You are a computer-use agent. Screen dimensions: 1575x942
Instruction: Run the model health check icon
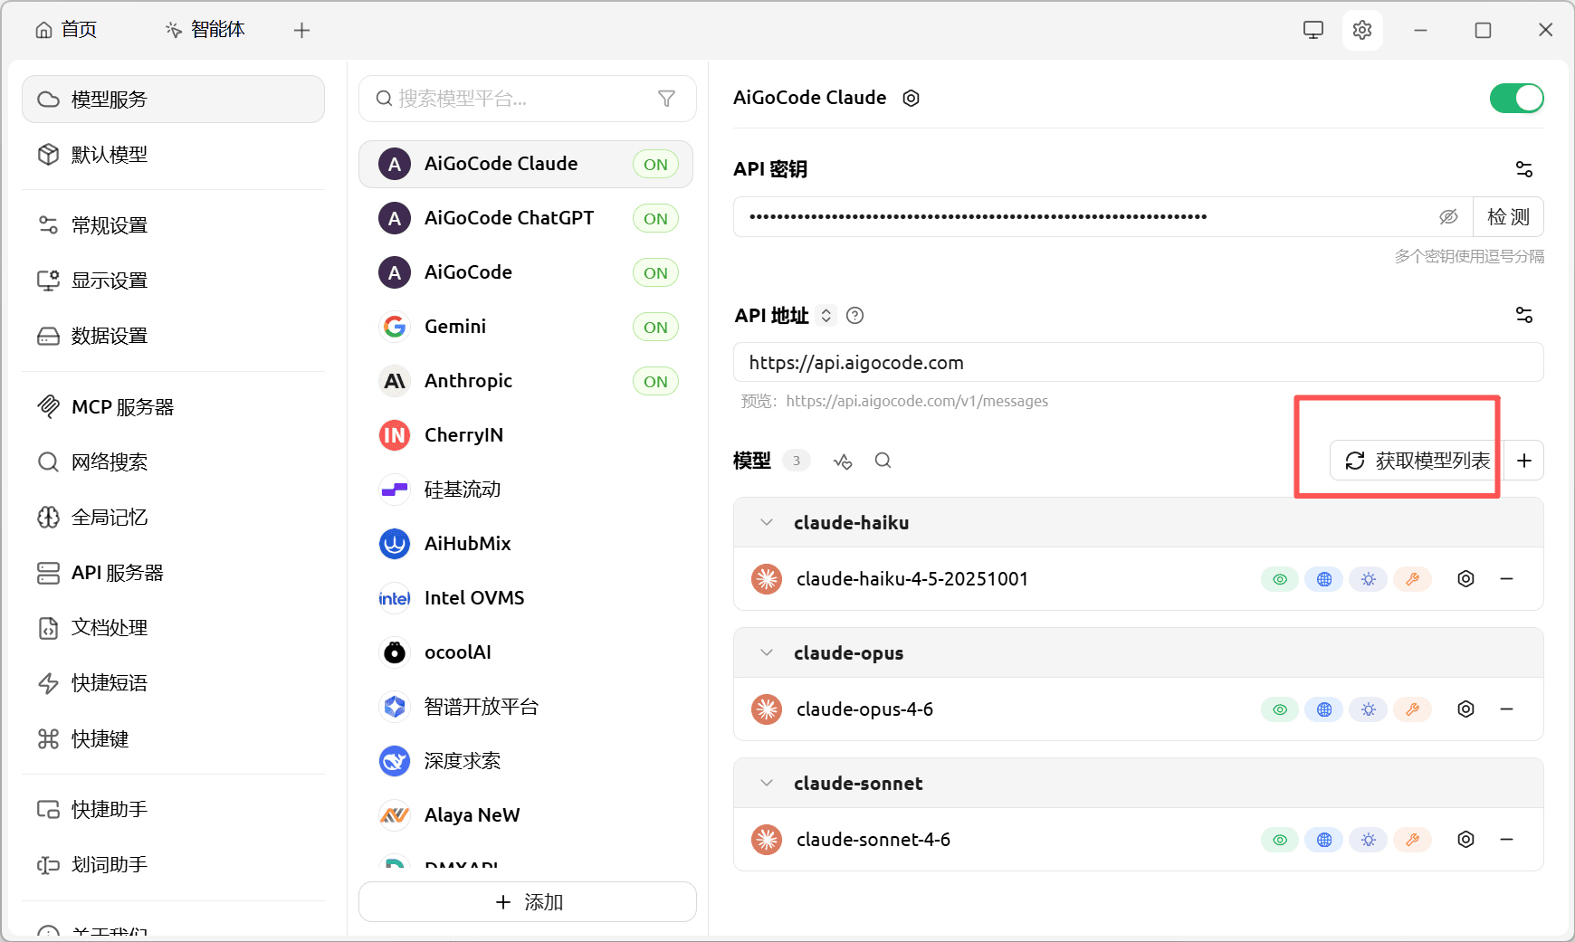click(843, 461)
